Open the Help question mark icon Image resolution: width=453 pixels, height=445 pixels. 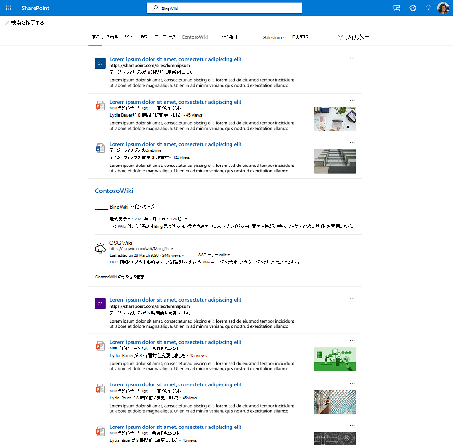tap(428, 8)
